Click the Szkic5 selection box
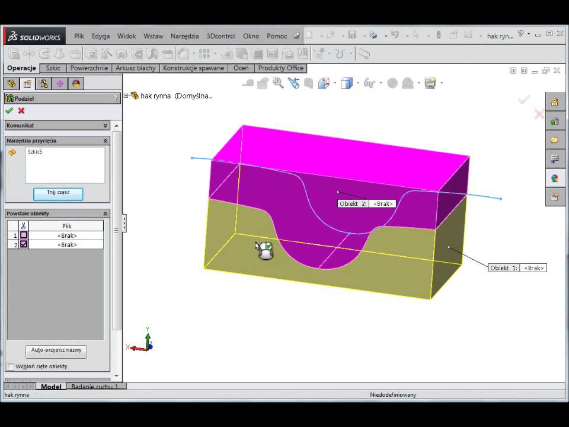 point(65,165)
